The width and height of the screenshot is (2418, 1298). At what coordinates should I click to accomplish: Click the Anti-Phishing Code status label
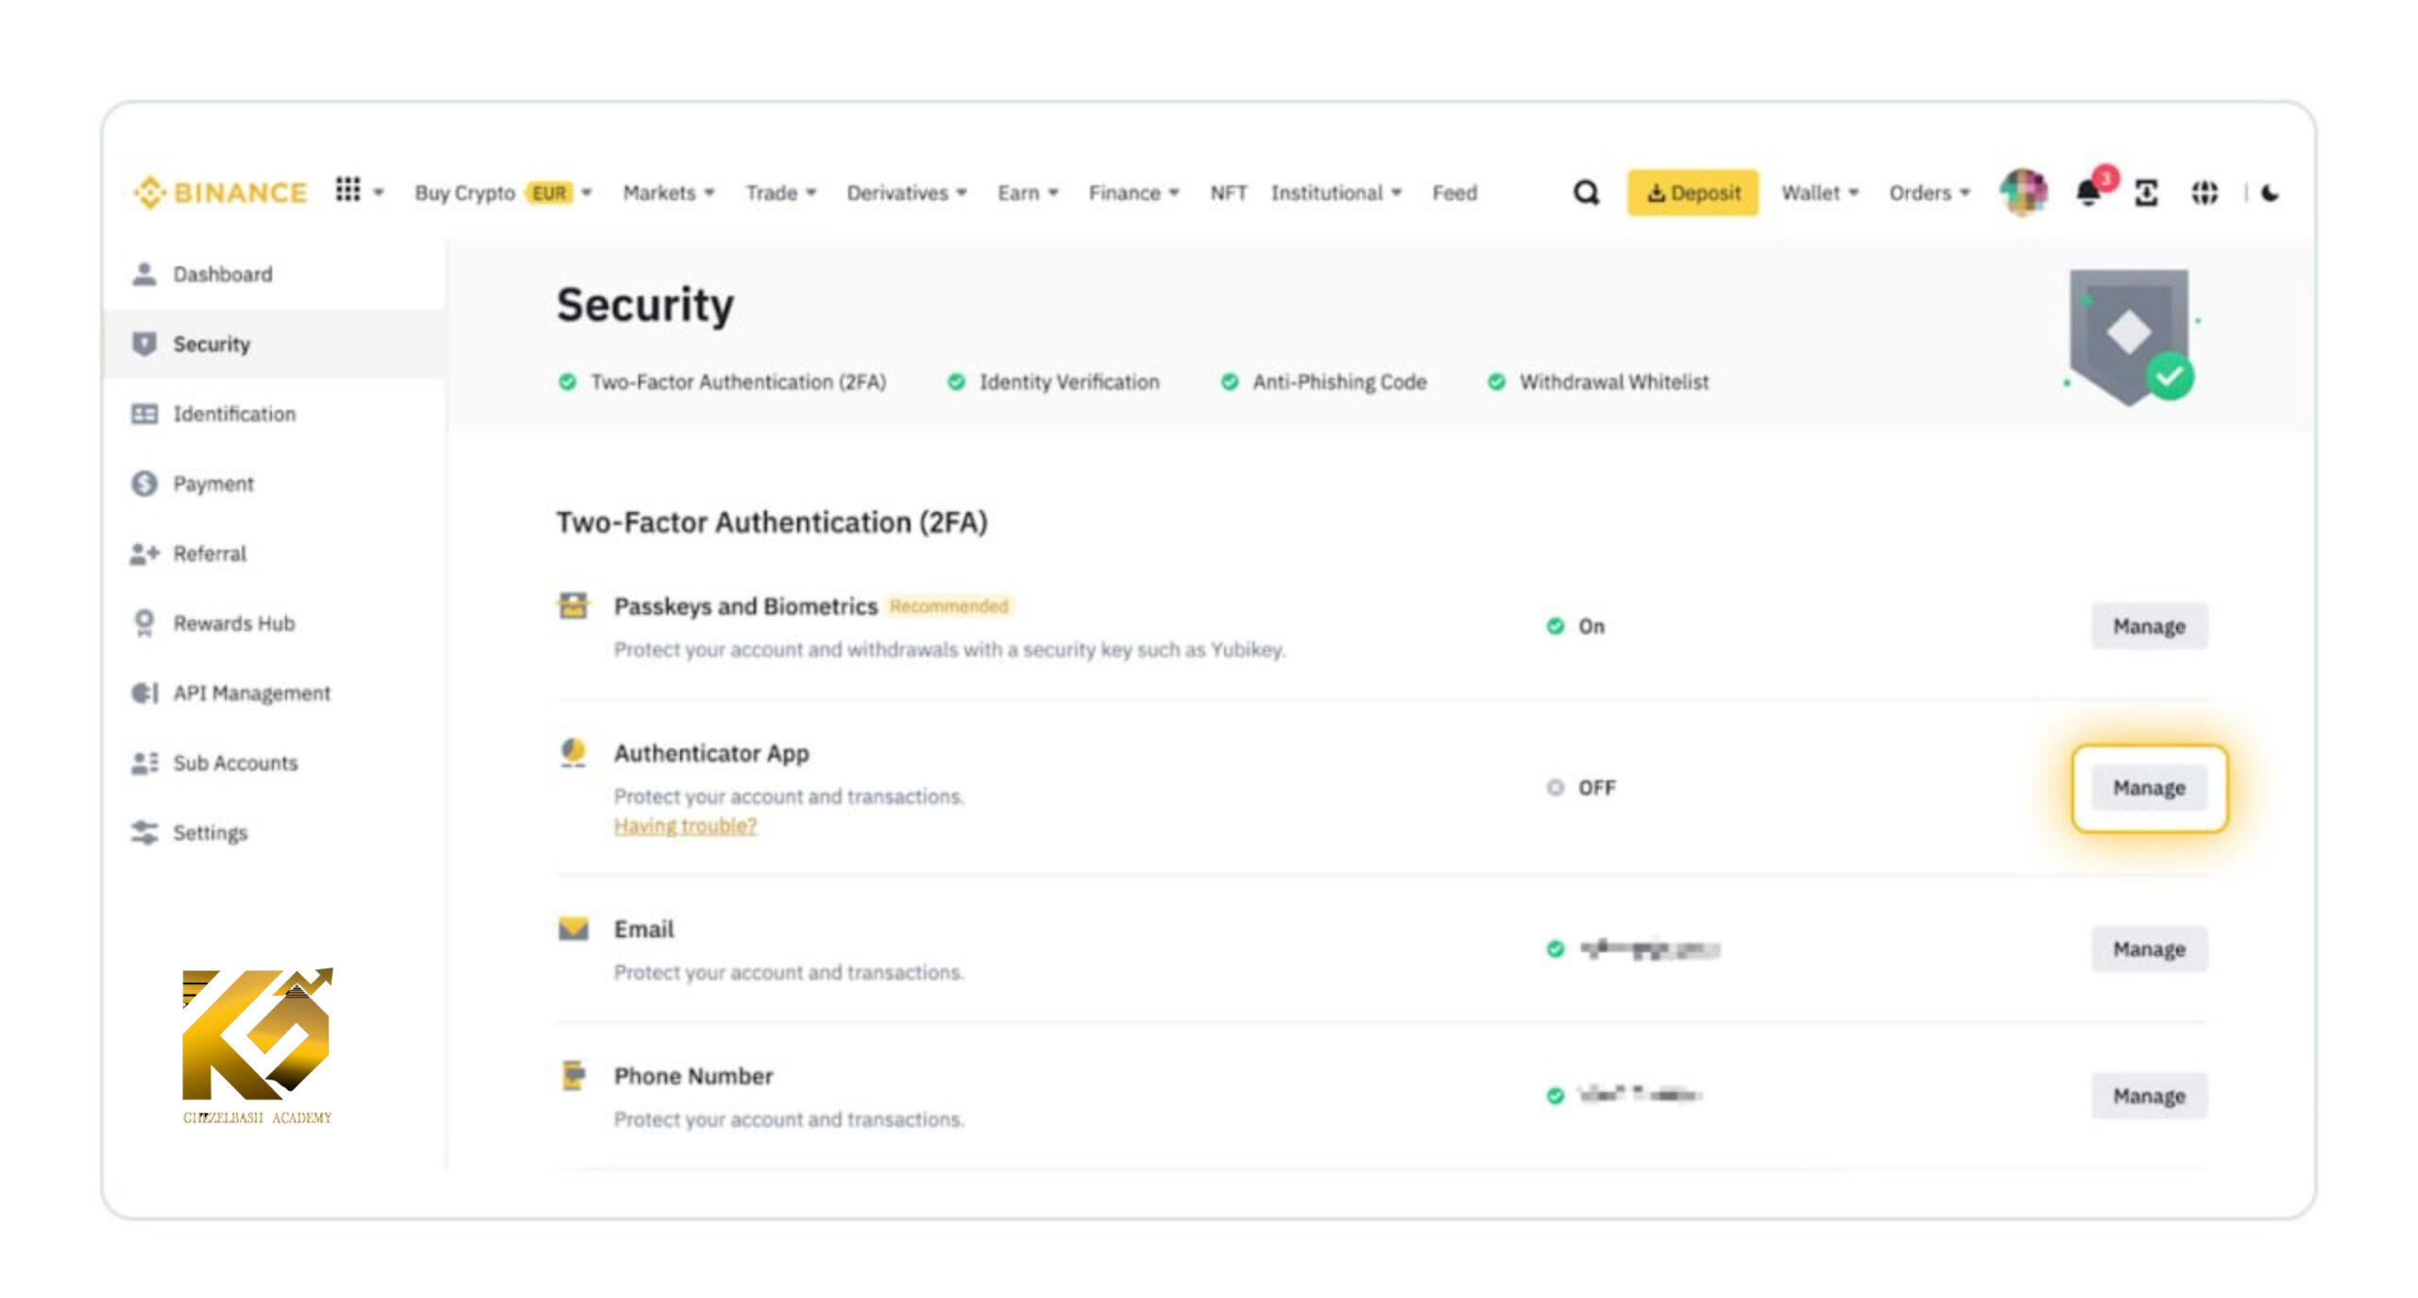pyautogui.click(x=1339, y=382)
